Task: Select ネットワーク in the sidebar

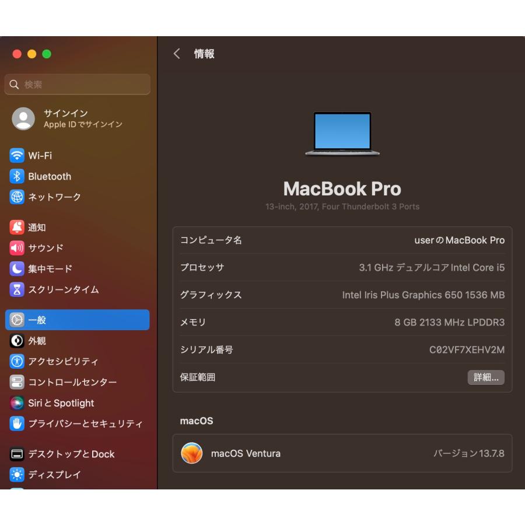Action: point(78,197)
